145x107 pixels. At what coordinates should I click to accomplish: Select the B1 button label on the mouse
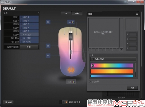[48, 22]
